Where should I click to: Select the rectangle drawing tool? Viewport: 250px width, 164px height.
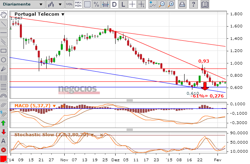[x=4, y=51]
